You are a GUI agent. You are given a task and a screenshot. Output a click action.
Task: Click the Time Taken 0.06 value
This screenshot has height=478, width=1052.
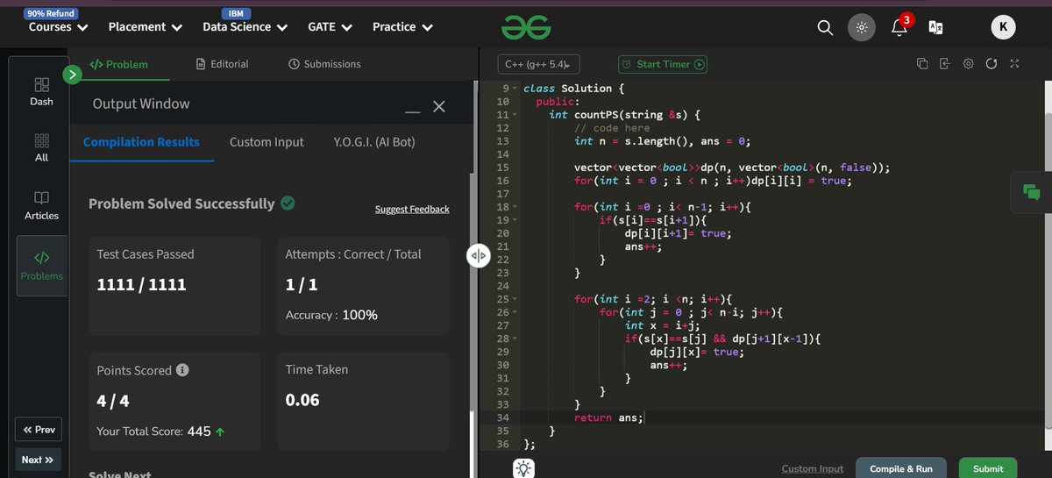click(302, 400)
